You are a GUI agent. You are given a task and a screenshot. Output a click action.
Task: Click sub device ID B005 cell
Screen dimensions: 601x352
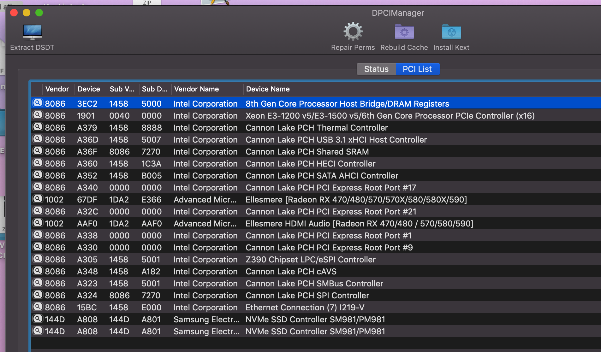click(152, 176)
